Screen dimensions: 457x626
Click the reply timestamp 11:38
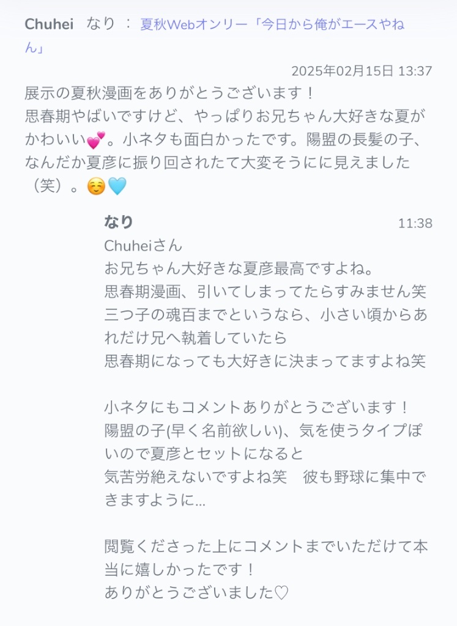415,223
